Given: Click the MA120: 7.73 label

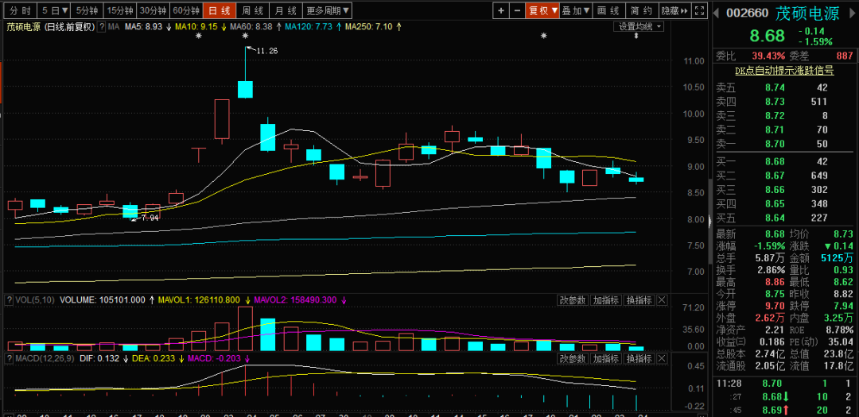Looking at the screenshot, I should 309,26.
